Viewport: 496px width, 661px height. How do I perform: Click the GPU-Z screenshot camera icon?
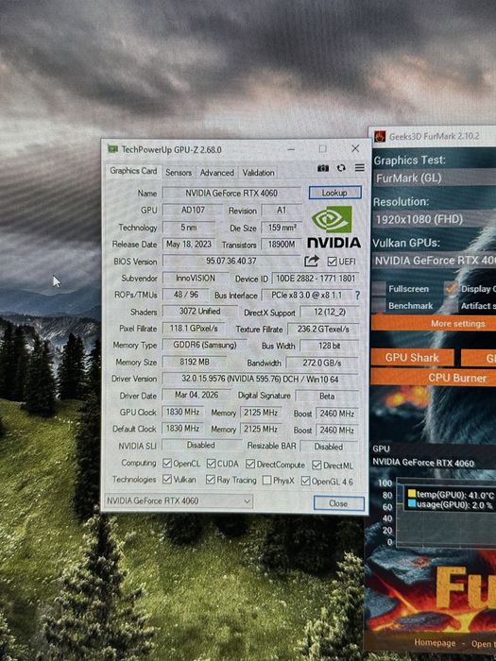[x=323, y=168]
